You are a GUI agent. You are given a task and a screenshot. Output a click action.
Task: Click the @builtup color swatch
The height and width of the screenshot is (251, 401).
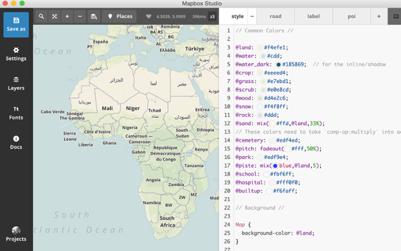pyautogui.click(x=269, y=191)
